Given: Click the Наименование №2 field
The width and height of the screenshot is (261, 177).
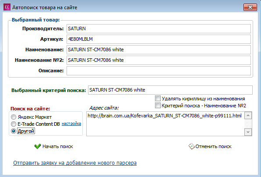Looking at the screenshot, I should pyautogui.click(x=159, y=60).
